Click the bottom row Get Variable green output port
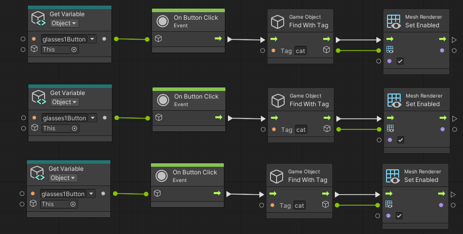Screen dimensions: 463x234 click(115, 194)
